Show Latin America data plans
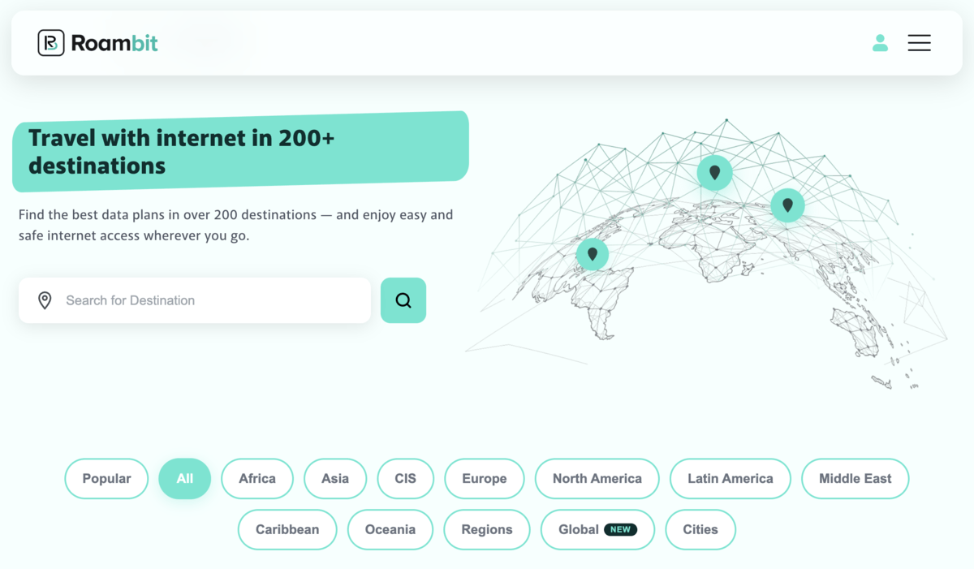 point(730,479)
